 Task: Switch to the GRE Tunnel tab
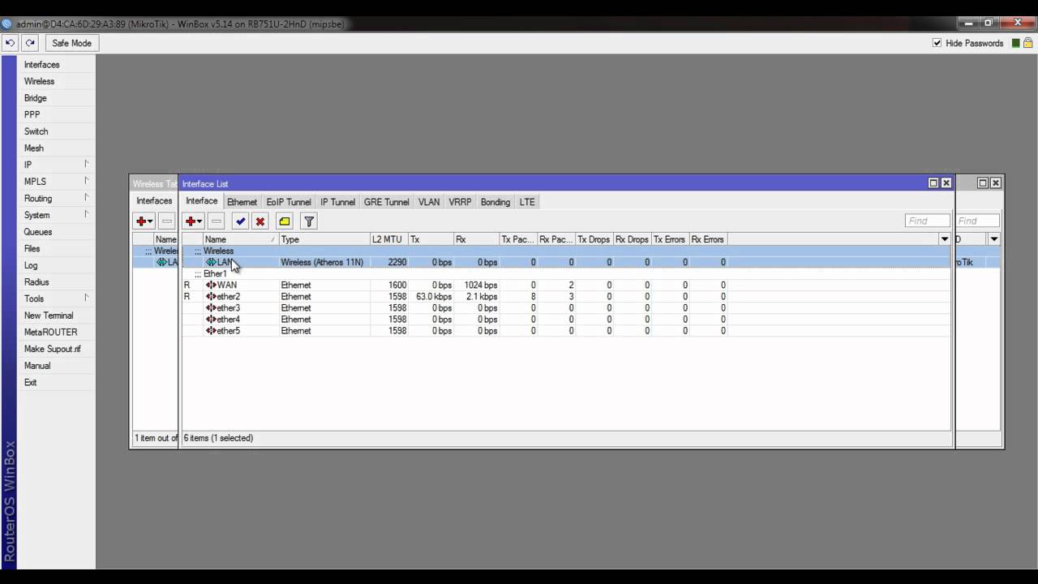386,202
